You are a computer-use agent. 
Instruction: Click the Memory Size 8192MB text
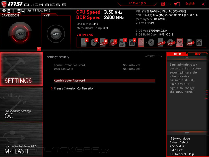tap(150, 19)
